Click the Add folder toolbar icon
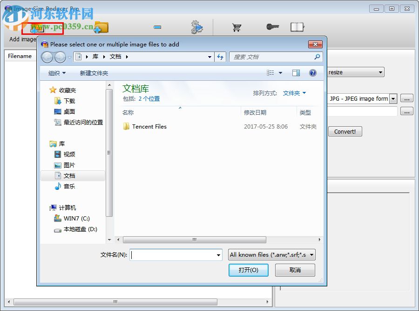The height and width of the screenshot is (311, 419). pos(101,28)
